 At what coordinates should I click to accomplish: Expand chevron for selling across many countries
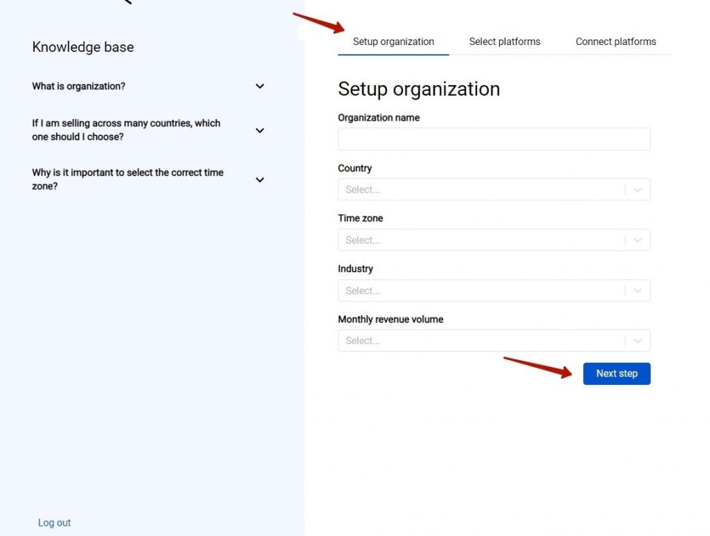point(259,130)
